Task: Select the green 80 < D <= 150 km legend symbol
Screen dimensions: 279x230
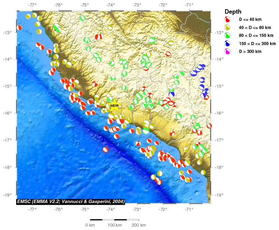Action: (x=227, y=35)
